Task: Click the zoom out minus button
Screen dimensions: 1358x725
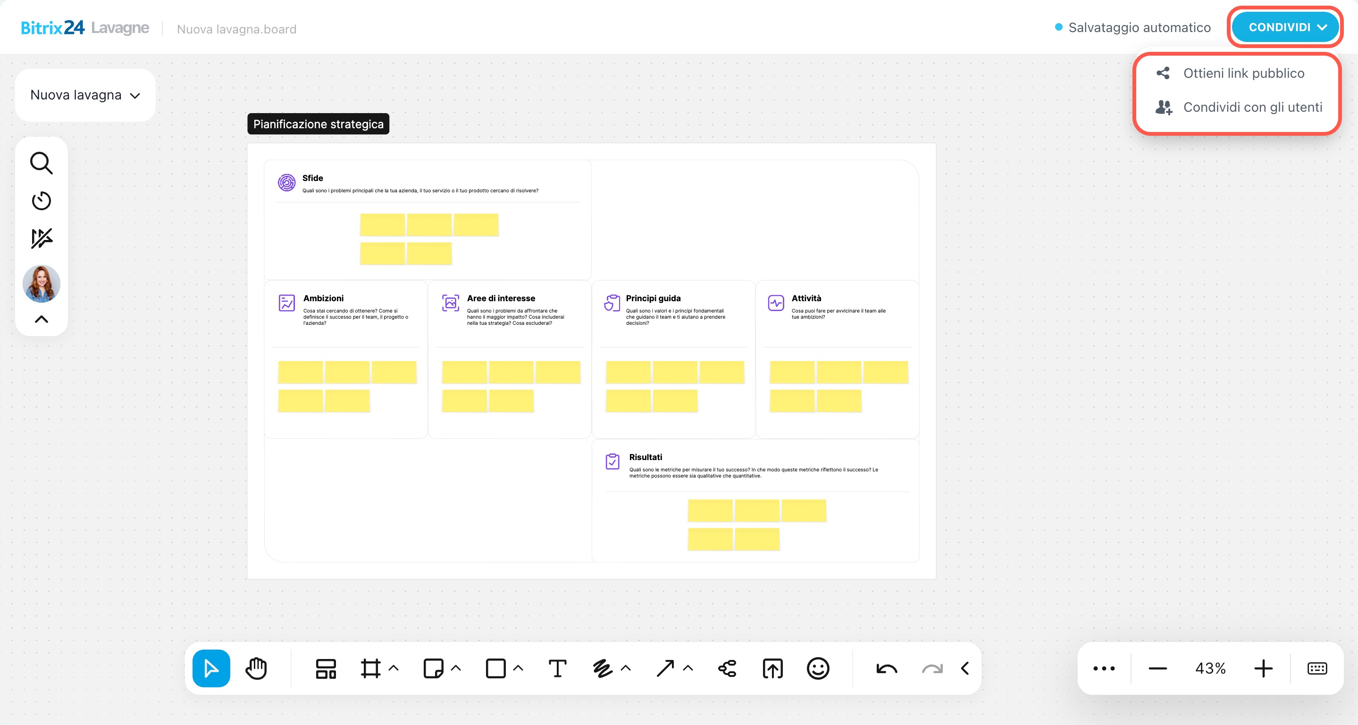Action: (x=1157, y=668)
